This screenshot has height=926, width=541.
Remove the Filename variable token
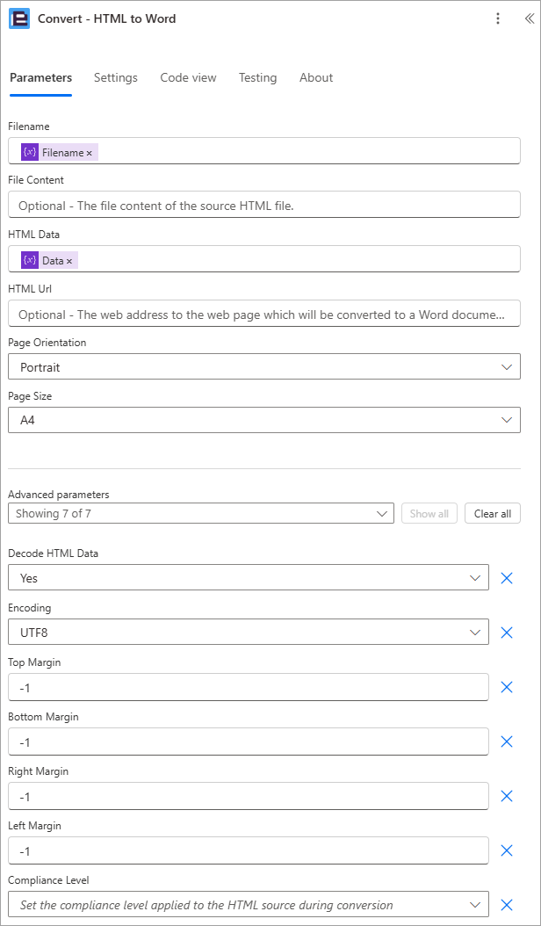(x=90, y=153)
